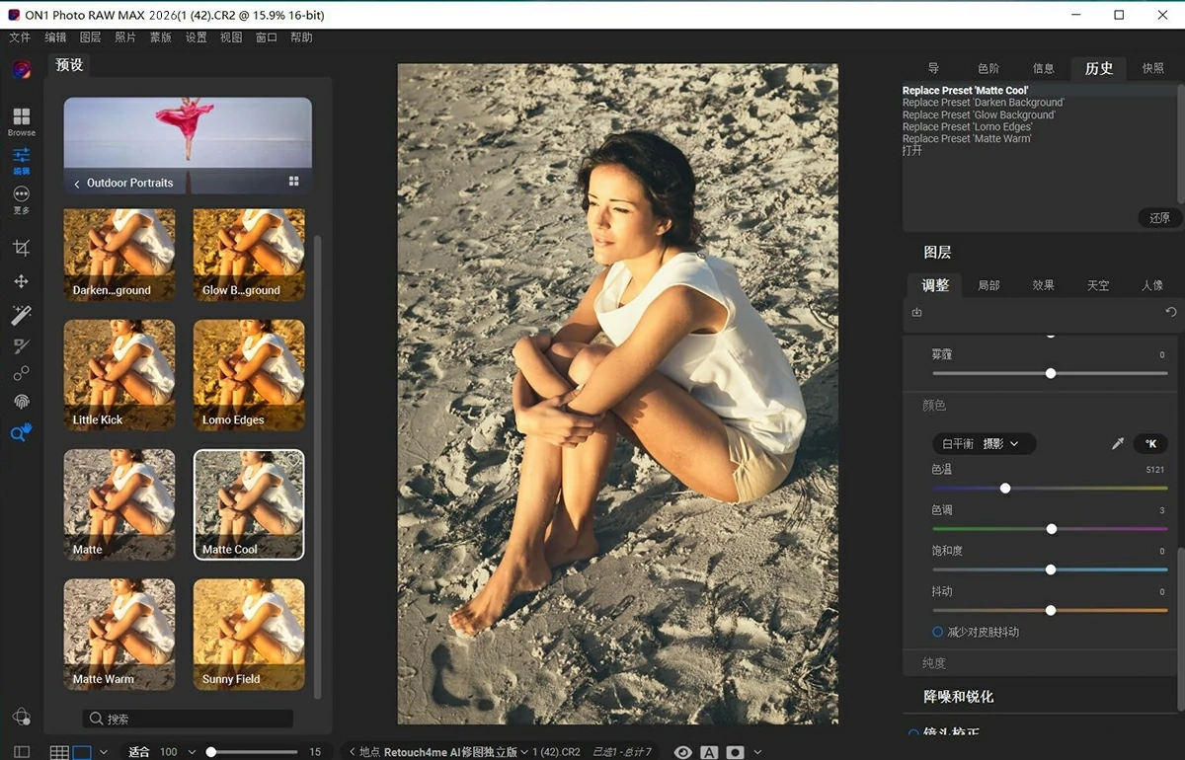Expand the 纯度 adjustment section
Viewport: 1185px width, 760px height.
tap(933, 662)
